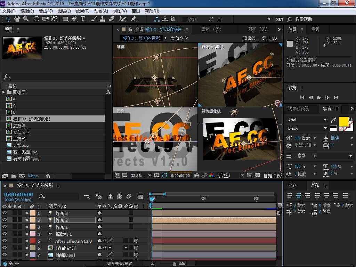
Task: Hide the [地板.jpg] layer
Action: [4, 255]
